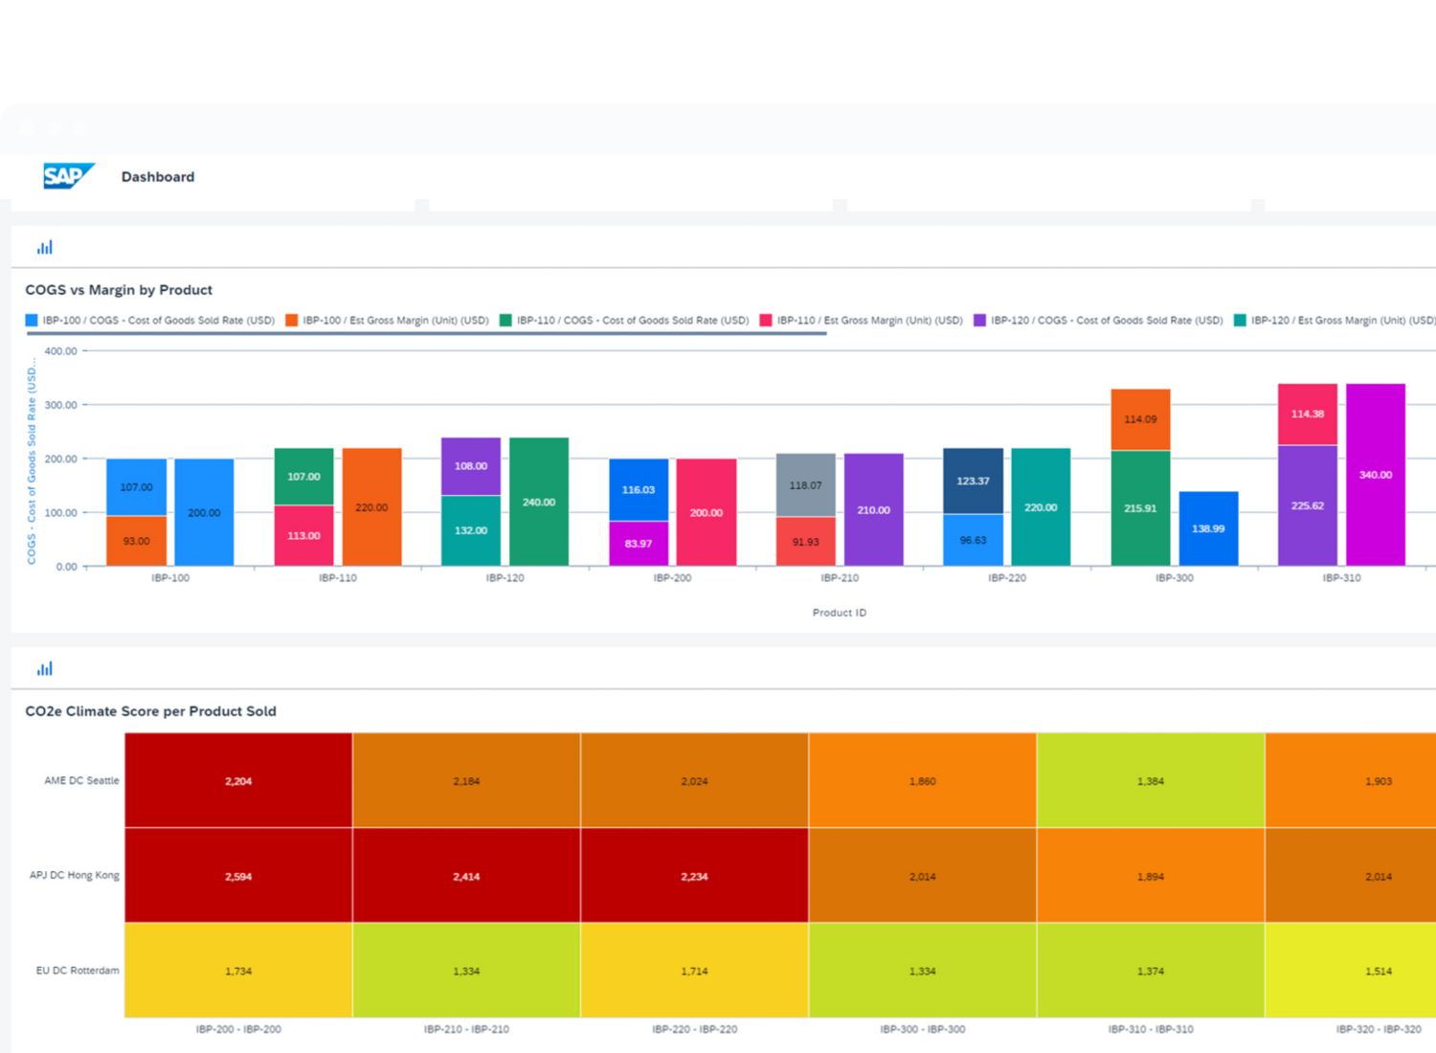Click green IBP-110 COGS legend square
This screenshot has height=1053, width=1436.
pyautogui.click(x=505, y=321)
